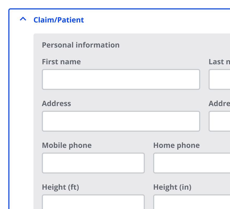
Task: Click the Claim/Patient header title
Action: click(59, 20)
